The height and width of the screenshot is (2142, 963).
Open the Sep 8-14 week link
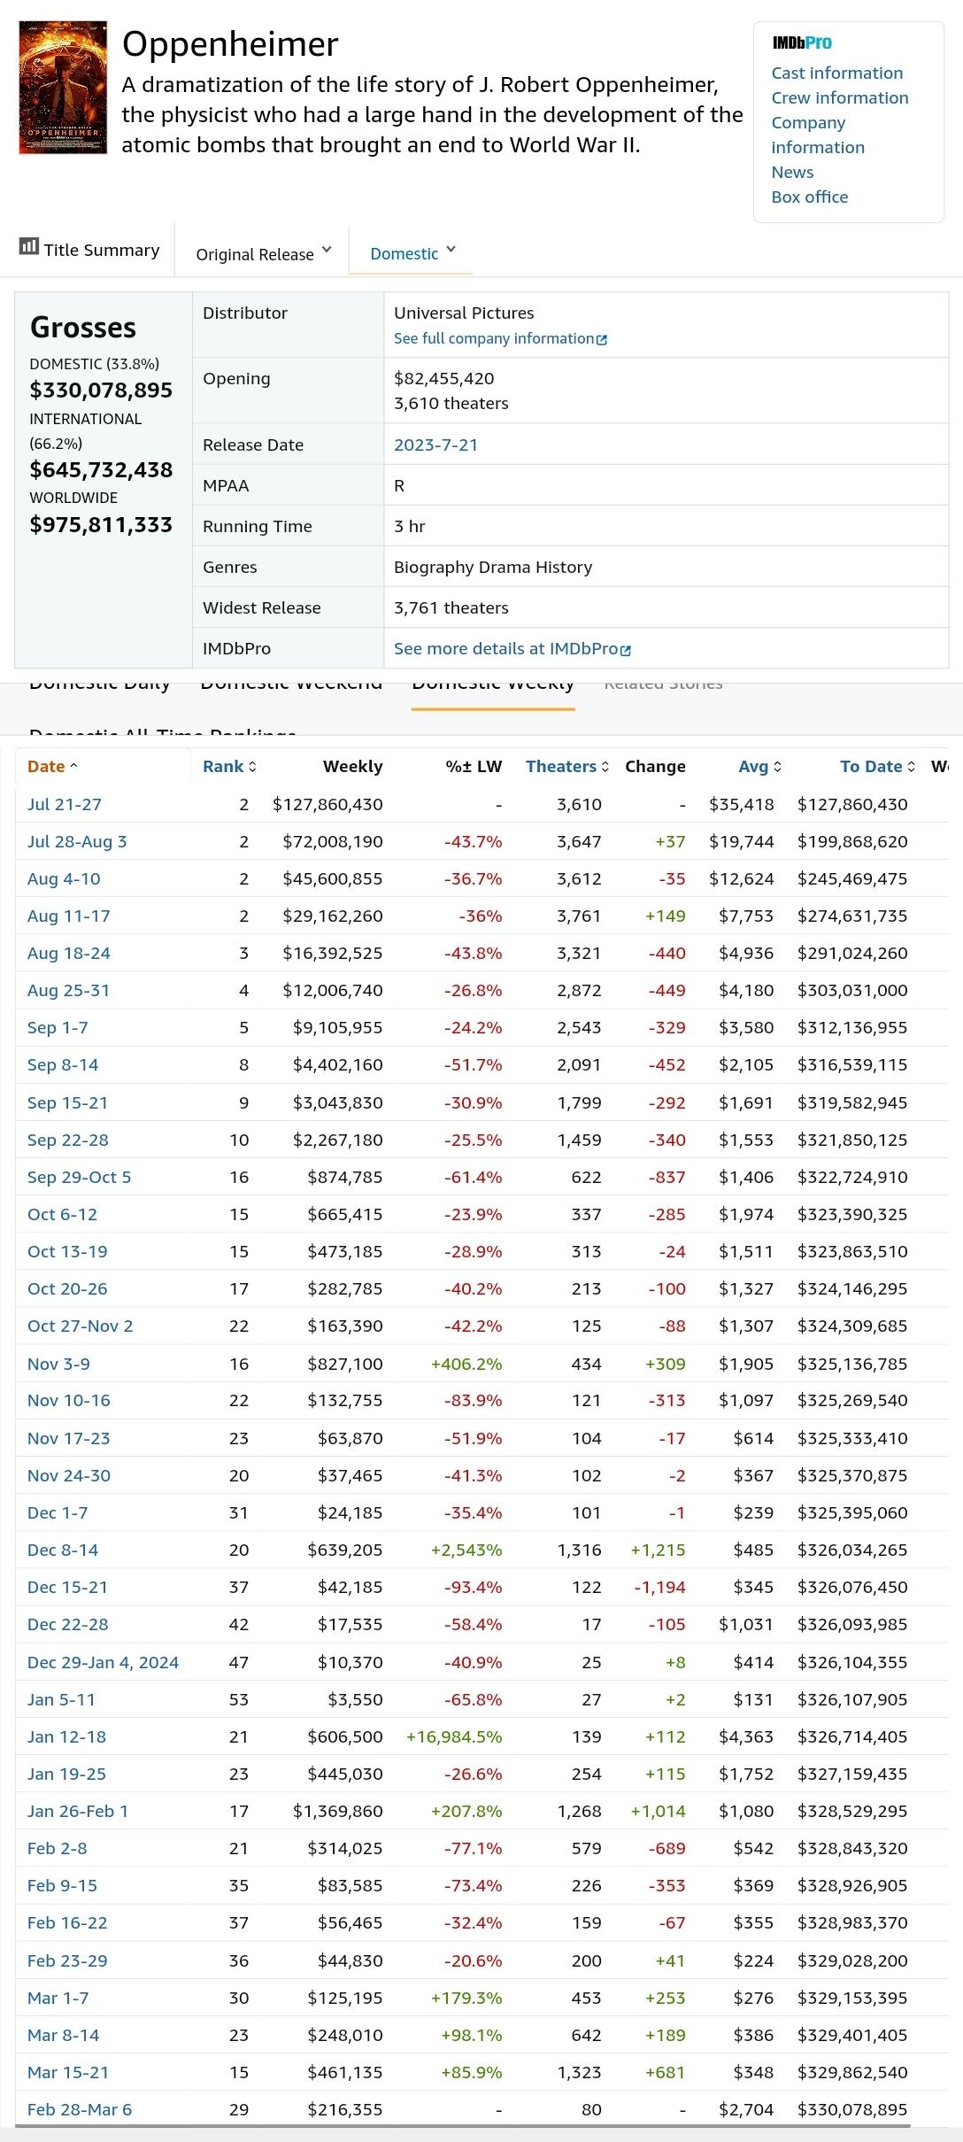pyautogui.click(x=63, y=1064)
